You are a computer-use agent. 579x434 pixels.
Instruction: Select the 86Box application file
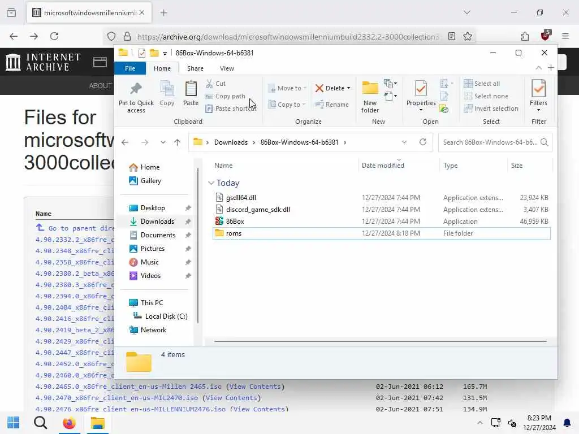(x=381, y=222)
